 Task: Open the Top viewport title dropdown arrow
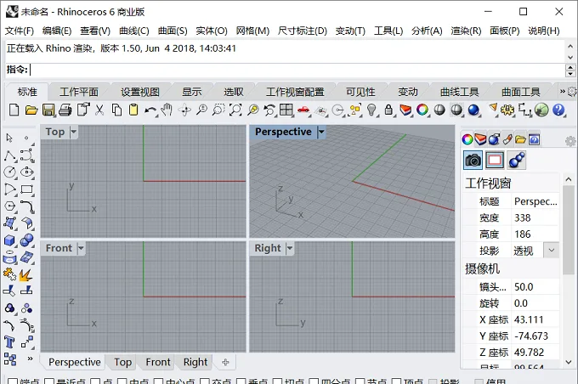point(73,132)
